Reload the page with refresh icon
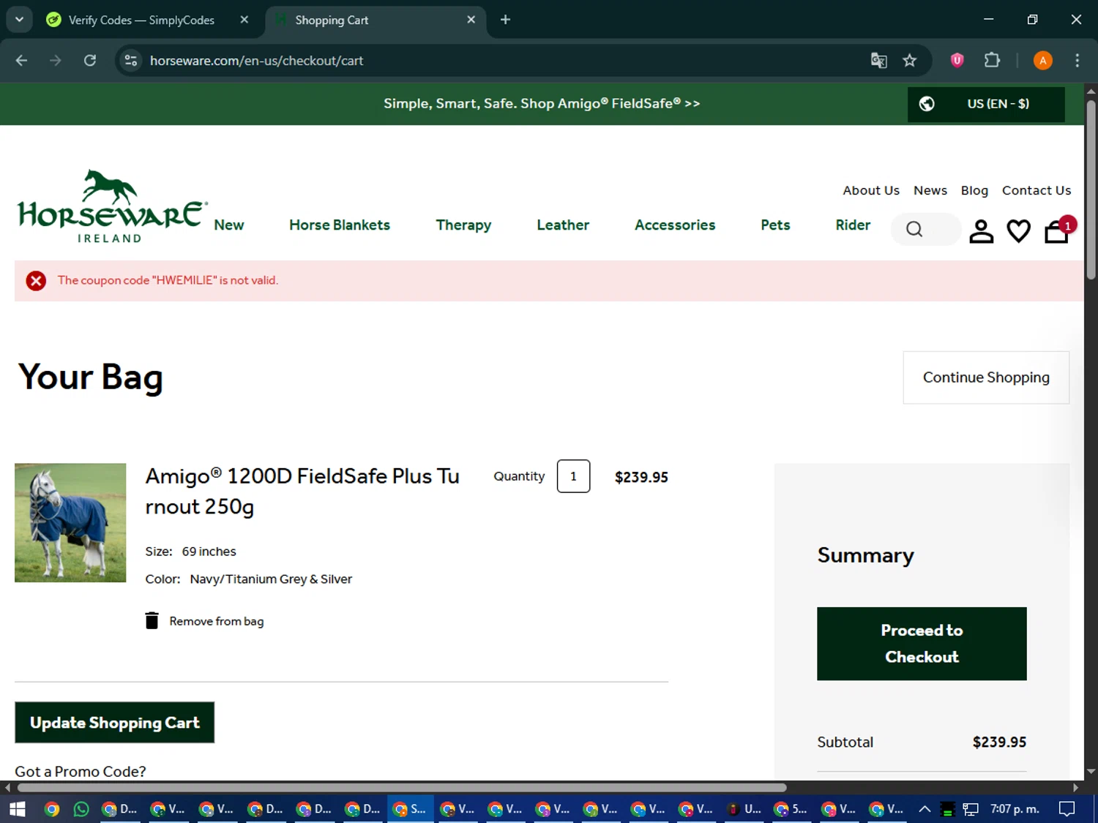The height and width of the screenshot is (823, 1098). pos(90,61)
